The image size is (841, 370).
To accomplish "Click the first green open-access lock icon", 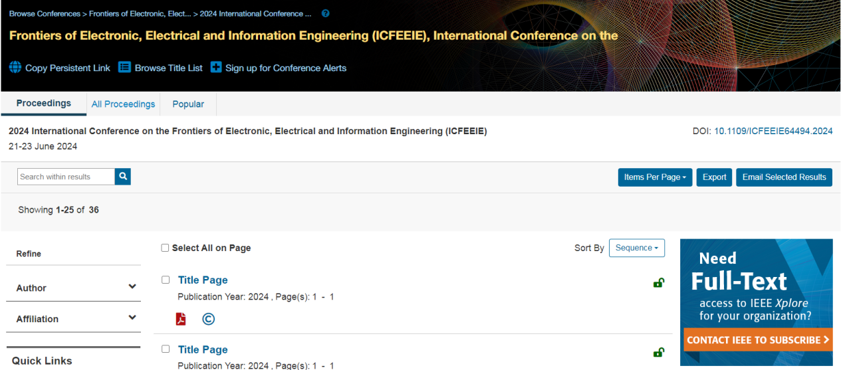I will (658, 283).
